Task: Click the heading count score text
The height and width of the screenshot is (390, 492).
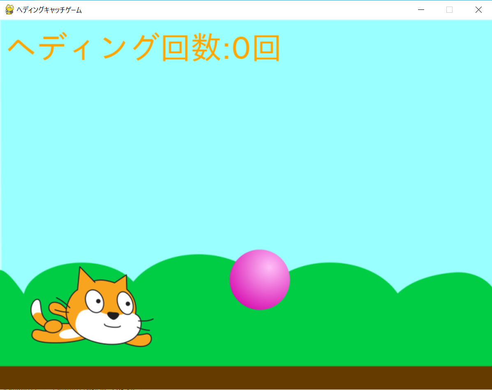Action: (144, 48)
